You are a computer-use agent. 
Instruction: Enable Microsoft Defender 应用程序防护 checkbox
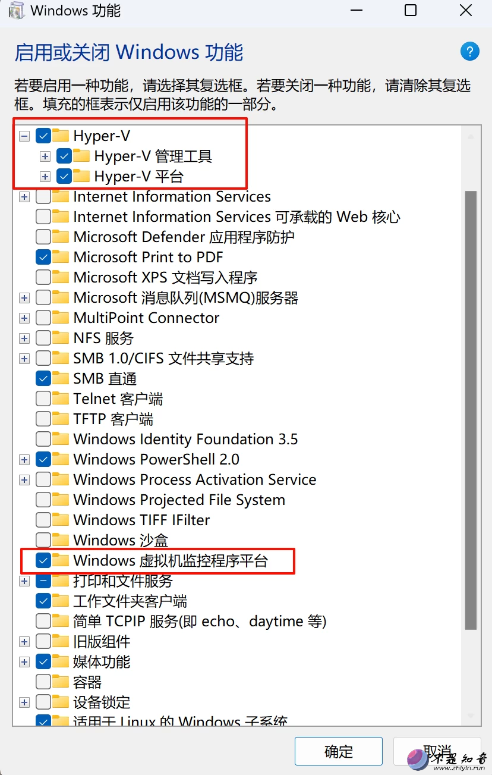[x=43, y=237]
